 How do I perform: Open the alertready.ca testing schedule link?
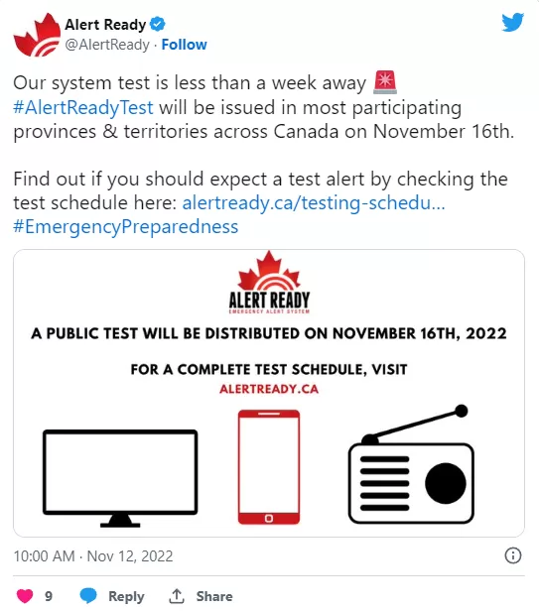click(x=314, y=203)
